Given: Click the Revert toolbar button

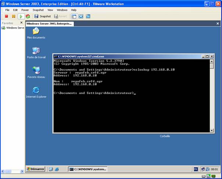Looking at the screenshot, I should (x=60, y=17).
